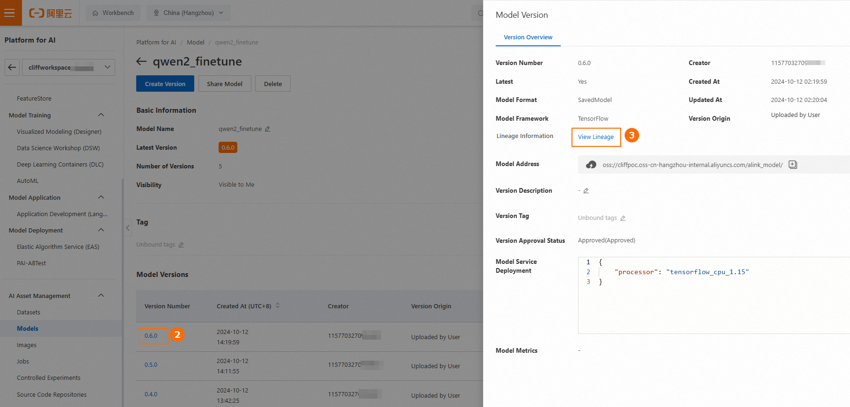This screenshot has height=407, width=850.
Task: Click the Create Version button
Action: 165,84
